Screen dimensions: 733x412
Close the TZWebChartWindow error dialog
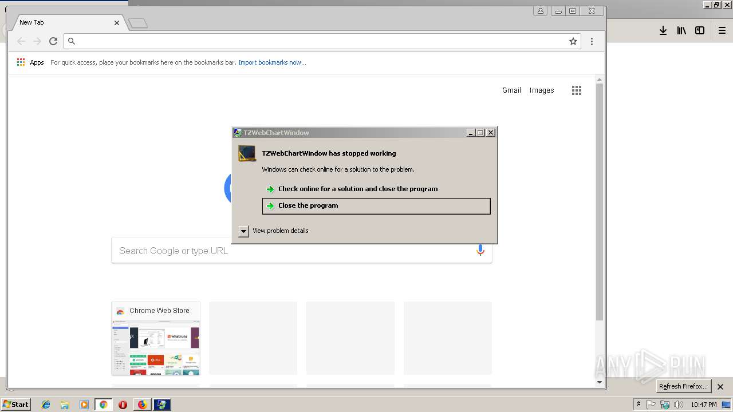point(491,133)
